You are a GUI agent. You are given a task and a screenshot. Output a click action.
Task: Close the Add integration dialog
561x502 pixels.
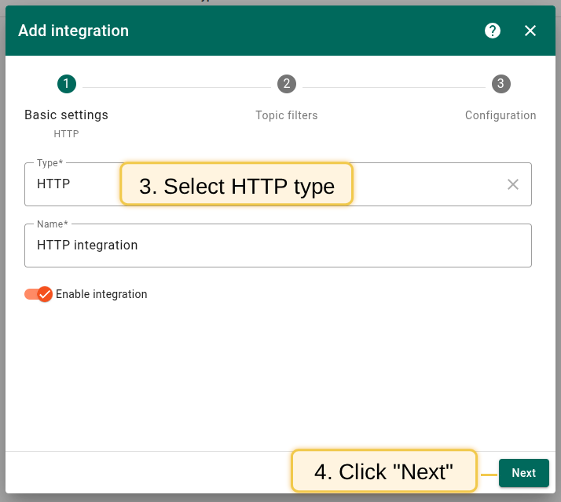pyautogui.click(x=530, y=31)
